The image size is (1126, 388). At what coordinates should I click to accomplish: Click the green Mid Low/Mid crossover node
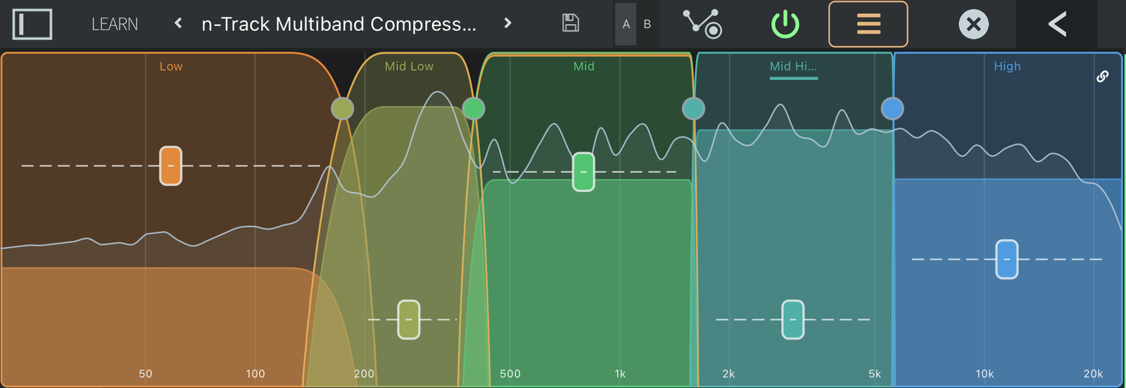click(x=474, y=108)
